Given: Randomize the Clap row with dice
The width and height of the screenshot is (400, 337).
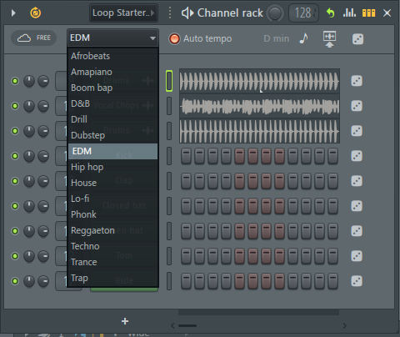Looking at the screenshot, I should [357, 181].
